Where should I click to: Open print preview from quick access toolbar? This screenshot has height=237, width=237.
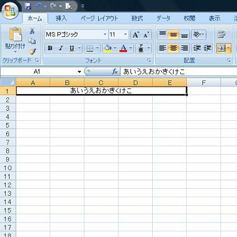(69, 6)
